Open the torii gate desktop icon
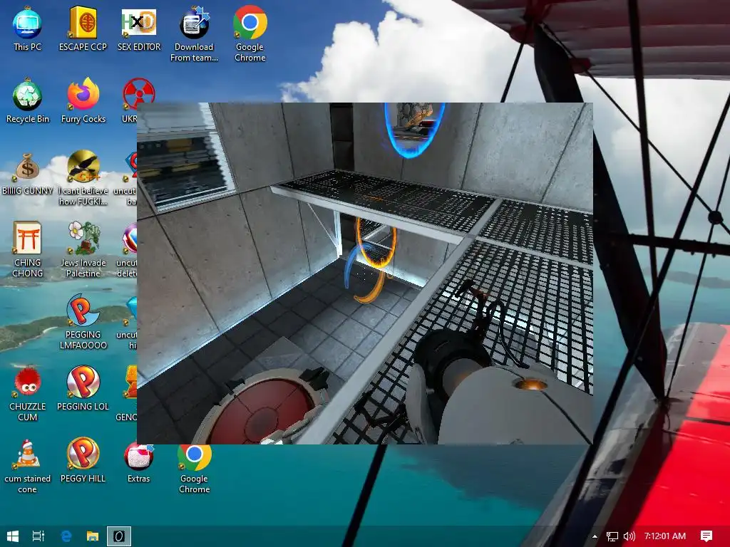730x547 pixels. pyautogui.click(x=28, y=250)
